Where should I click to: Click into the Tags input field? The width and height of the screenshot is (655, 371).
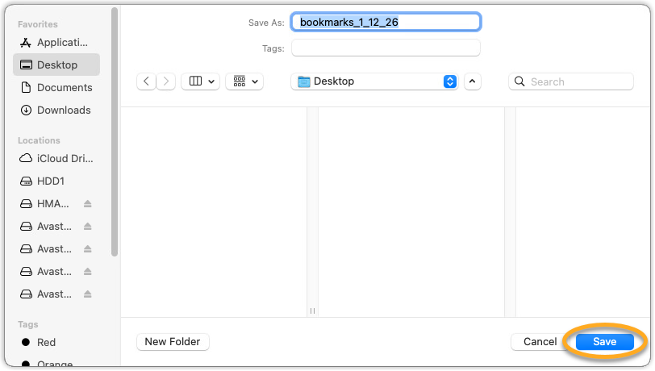[x=386, y=48]
